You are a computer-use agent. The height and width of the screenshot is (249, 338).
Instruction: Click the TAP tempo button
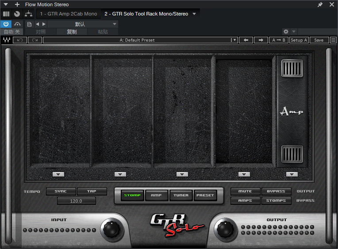pos(92,191)
